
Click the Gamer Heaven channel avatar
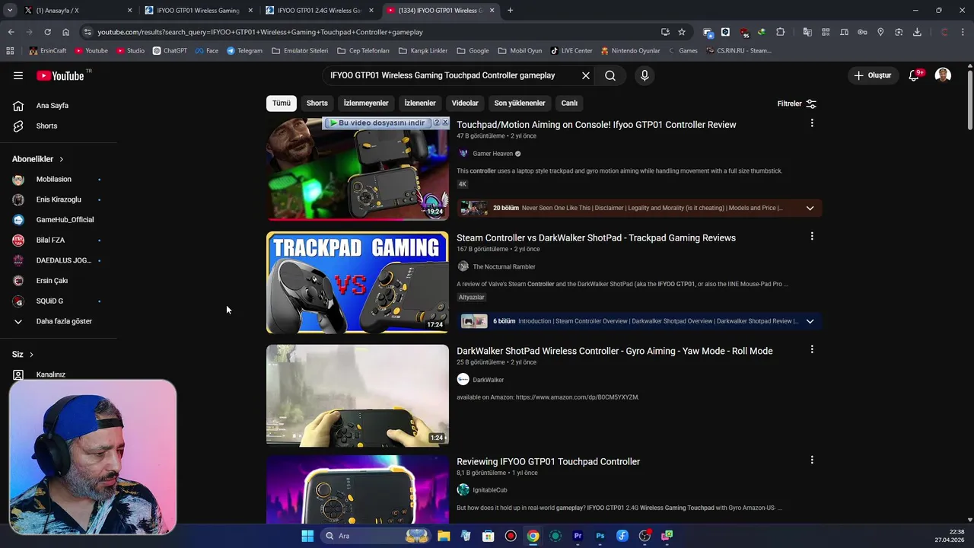tap(463, 153)
